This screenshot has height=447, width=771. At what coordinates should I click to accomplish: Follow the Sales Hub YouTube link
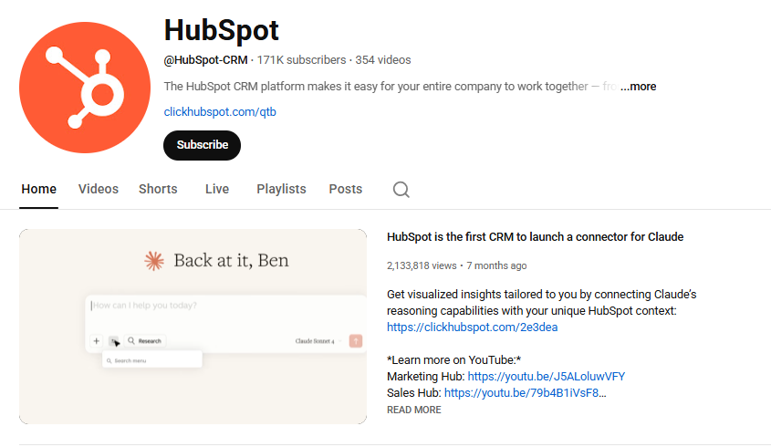(523, 393)
